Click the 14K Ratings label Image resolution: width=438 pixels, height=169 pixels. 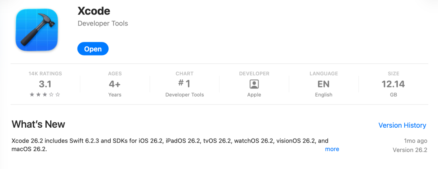click(x=45, y=74)
